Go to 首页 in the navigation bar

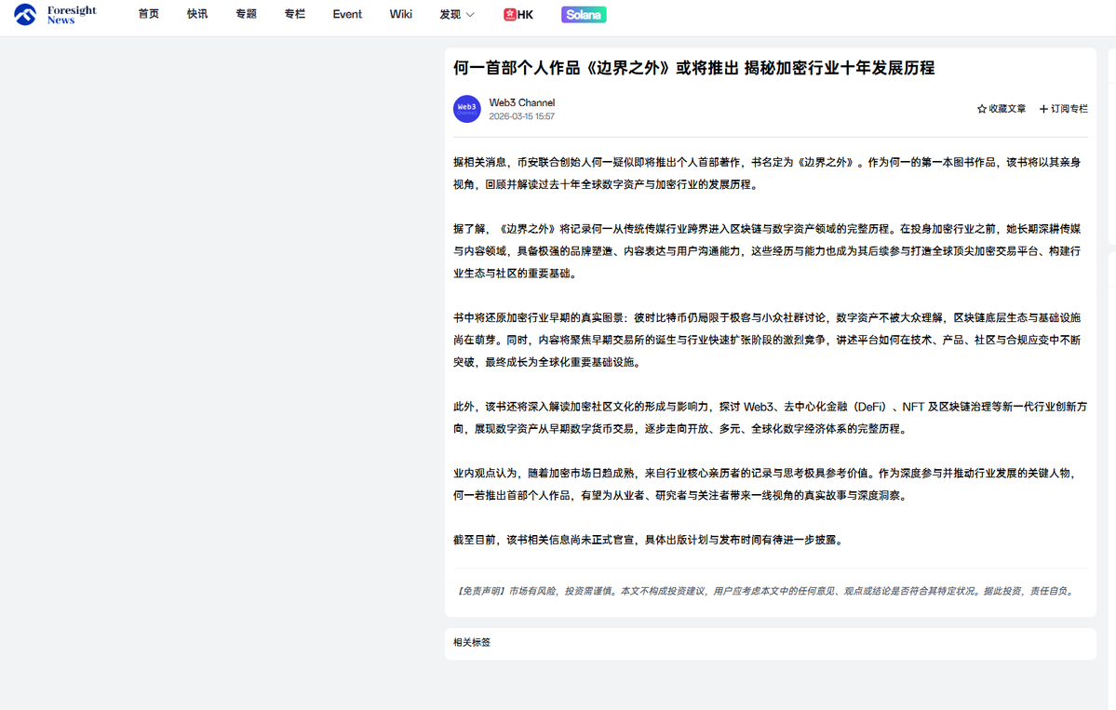[x=149, y=14]
